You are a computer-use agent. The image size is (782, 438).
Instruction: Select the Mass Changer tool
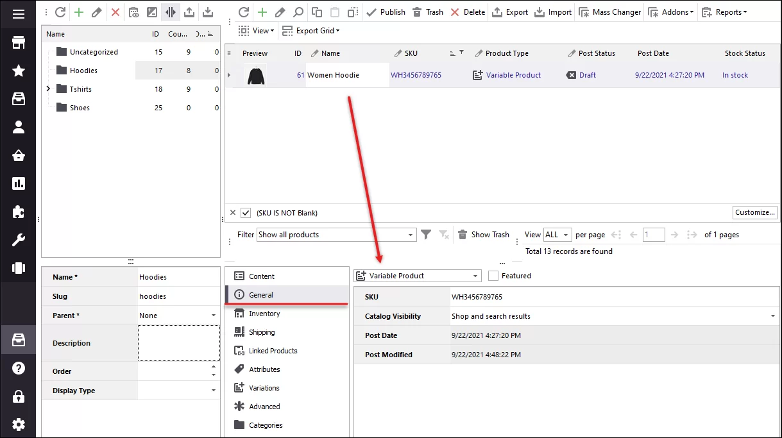pyautogui.click(x=609, y=11)
